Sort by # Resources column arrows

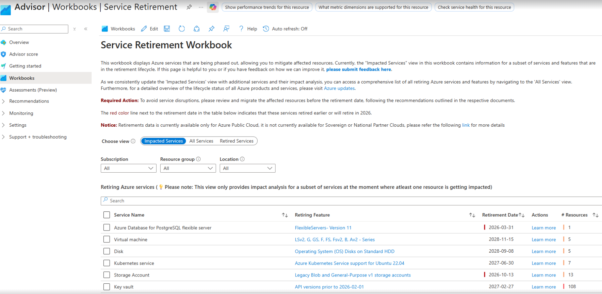tap(595, 215)
